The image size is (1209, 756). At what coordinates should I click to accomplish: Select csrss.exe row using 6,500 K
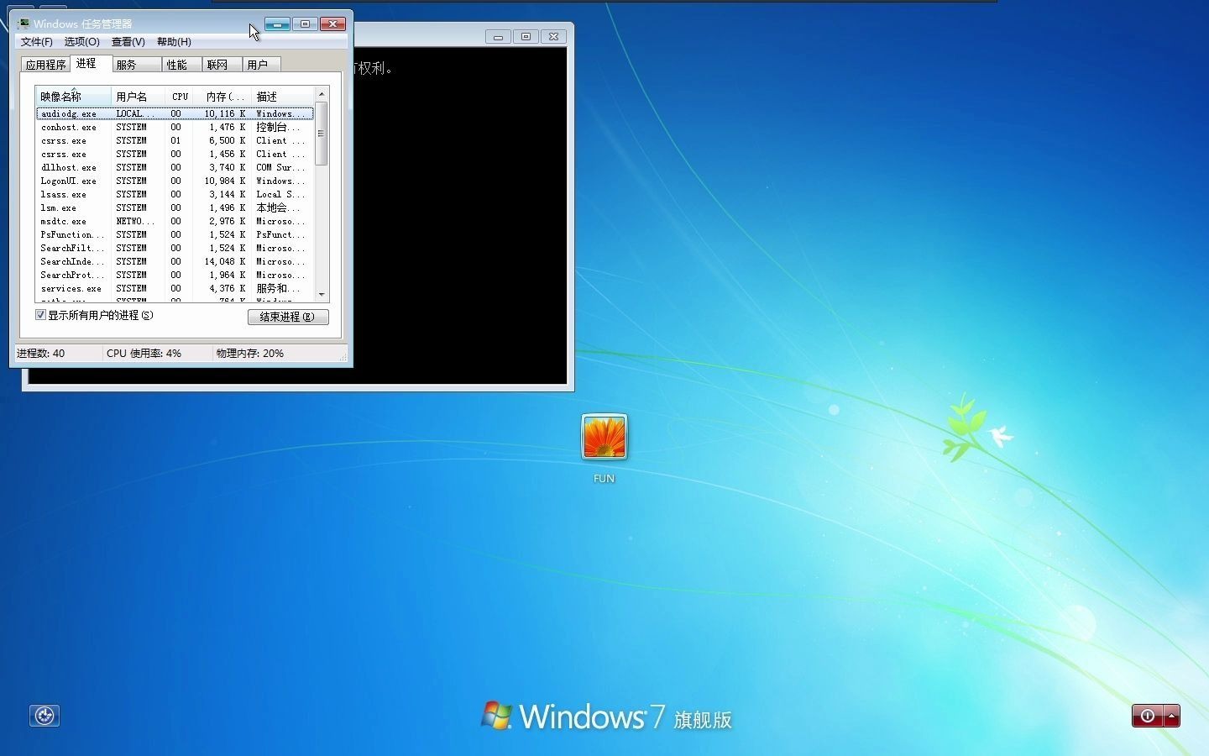point(175,140)
